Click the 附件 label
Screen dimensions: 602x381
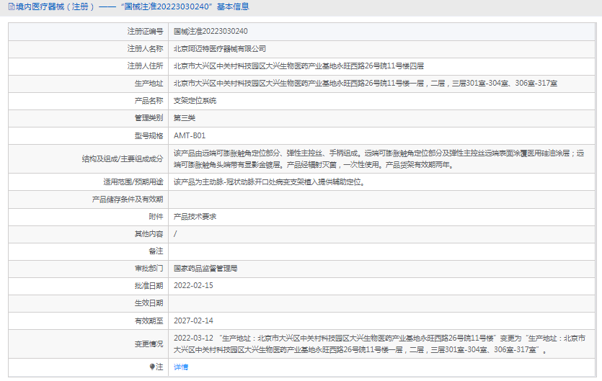[156, 217]
